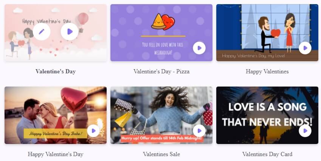Play the Valentine's Day - Pizza template
This screenshot has width=321, height=161.
tap(199, 48)
